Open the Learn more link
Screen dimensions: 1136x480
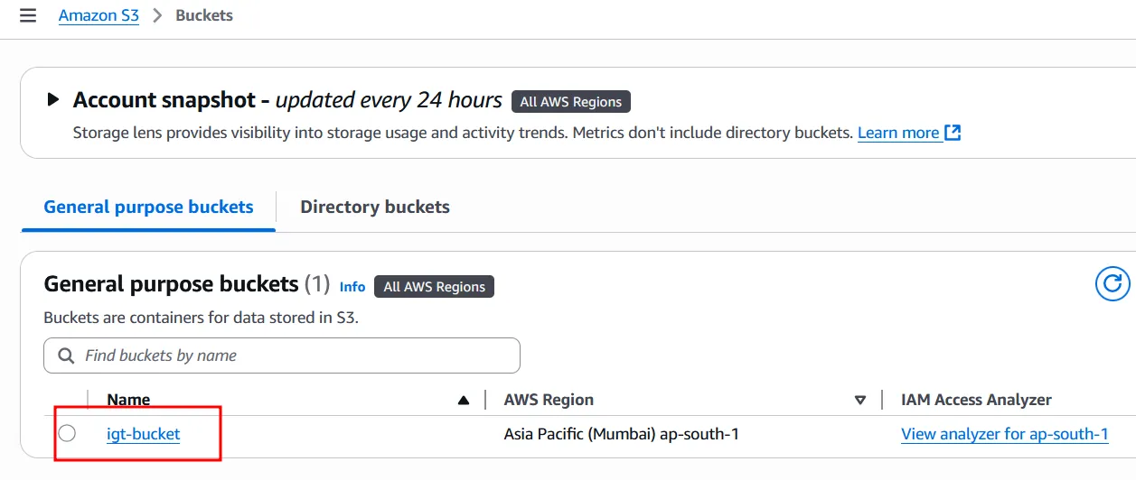898,133
